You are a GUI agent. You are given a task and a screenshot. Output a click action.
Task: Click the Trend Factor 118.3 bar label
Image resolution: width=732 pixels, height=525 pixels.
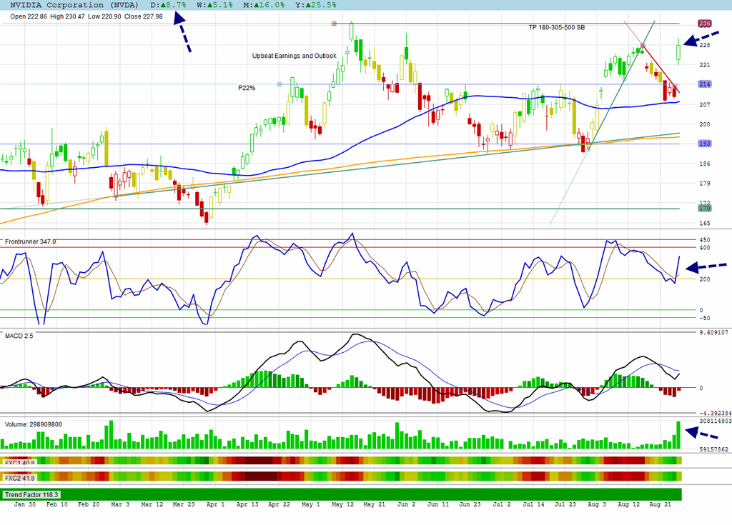point(31,495)
